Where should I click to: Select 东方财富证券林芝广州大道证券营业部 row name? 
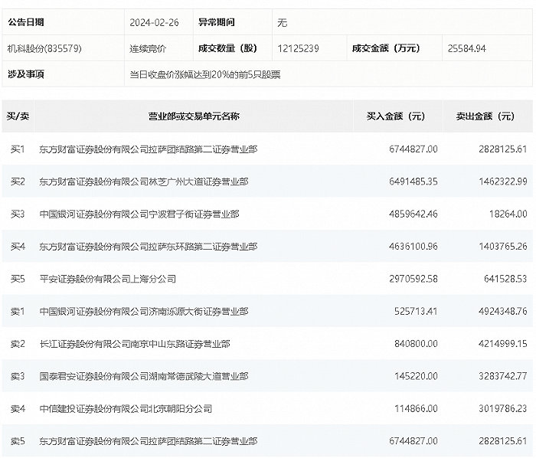point(144,182)
